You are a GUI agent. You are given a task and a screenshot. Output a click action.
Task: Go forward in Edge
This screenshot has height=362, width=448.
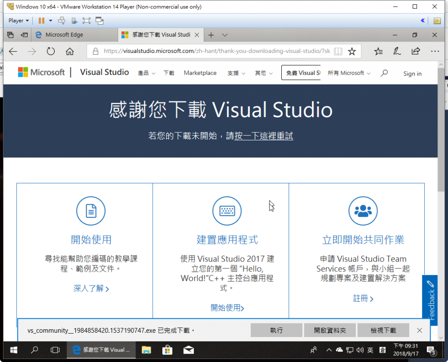click(x=31, y=52)
